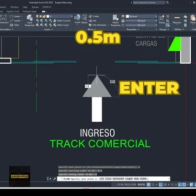196x196 pixels.
Task: Select the Leader annotation tool
Action: (15, 21)
